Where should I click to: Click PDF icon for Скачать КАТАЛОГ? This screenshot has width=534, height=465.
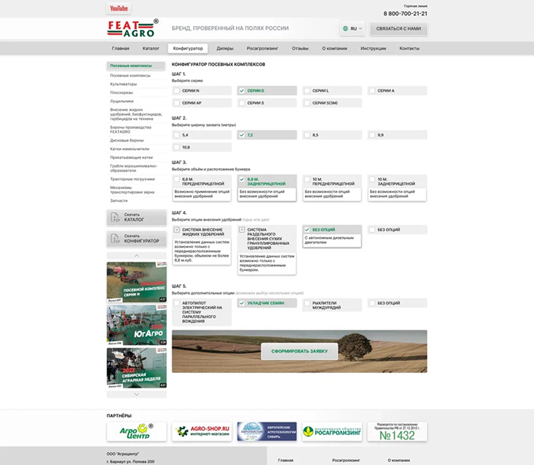coord(115,218)
